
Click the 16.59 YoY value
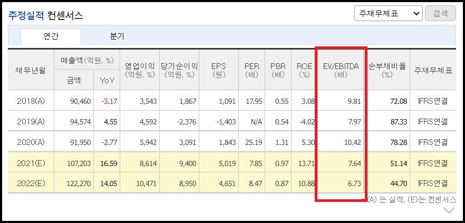(x=109, y=163)
